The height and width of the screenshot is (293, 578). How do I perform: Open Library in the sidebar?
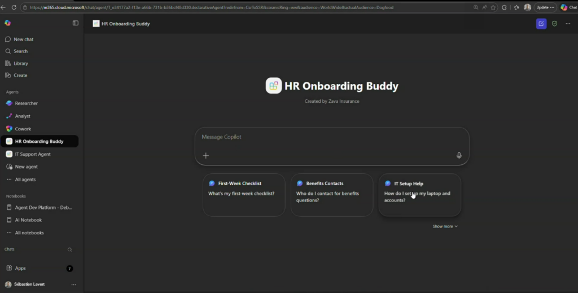click(x=20, y=63)
